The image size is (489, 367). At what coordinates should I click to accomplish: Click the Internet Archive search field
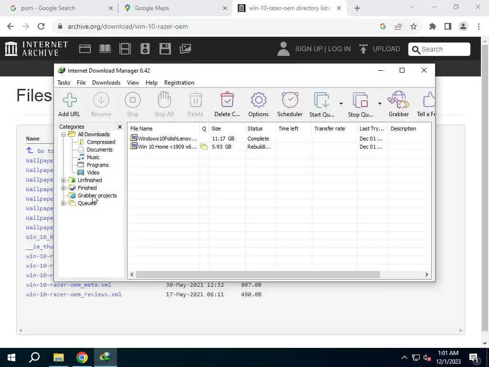coord(439,49)
